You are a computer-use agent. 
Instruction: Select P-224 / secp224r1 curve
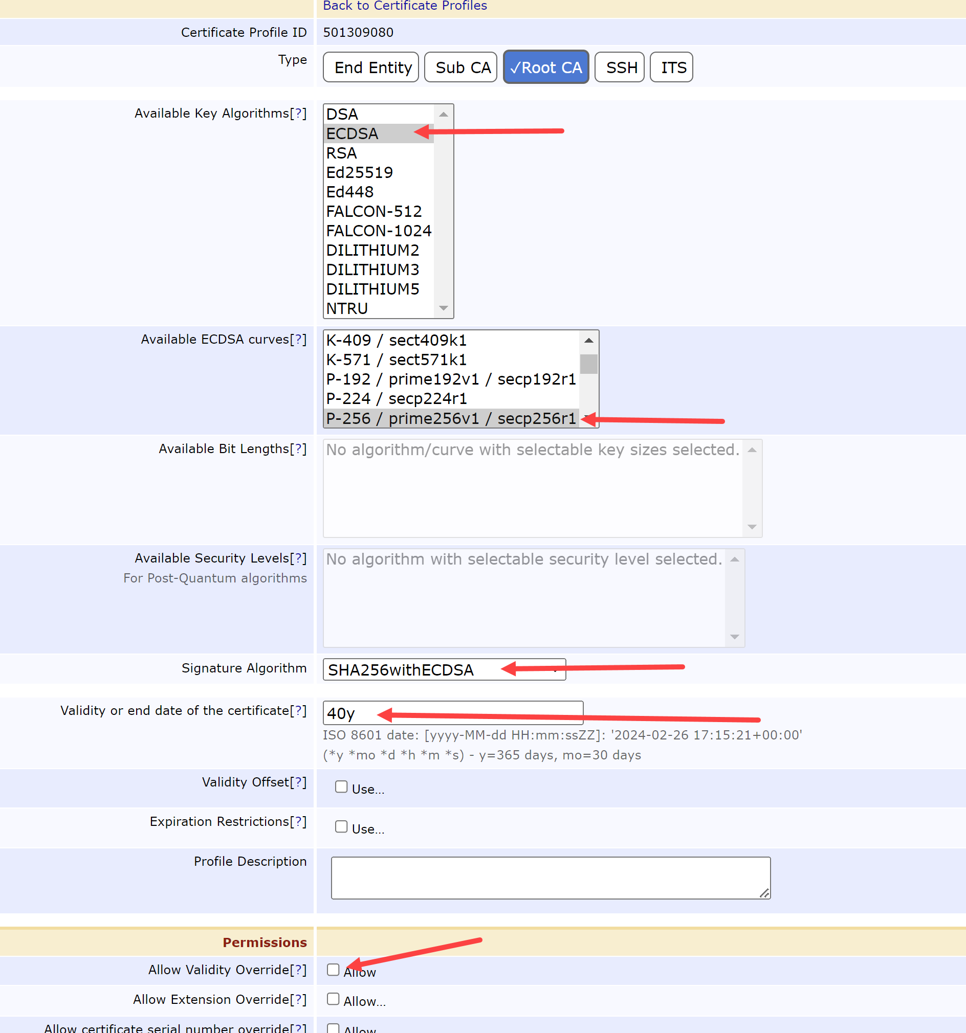(x=396, y=398)
